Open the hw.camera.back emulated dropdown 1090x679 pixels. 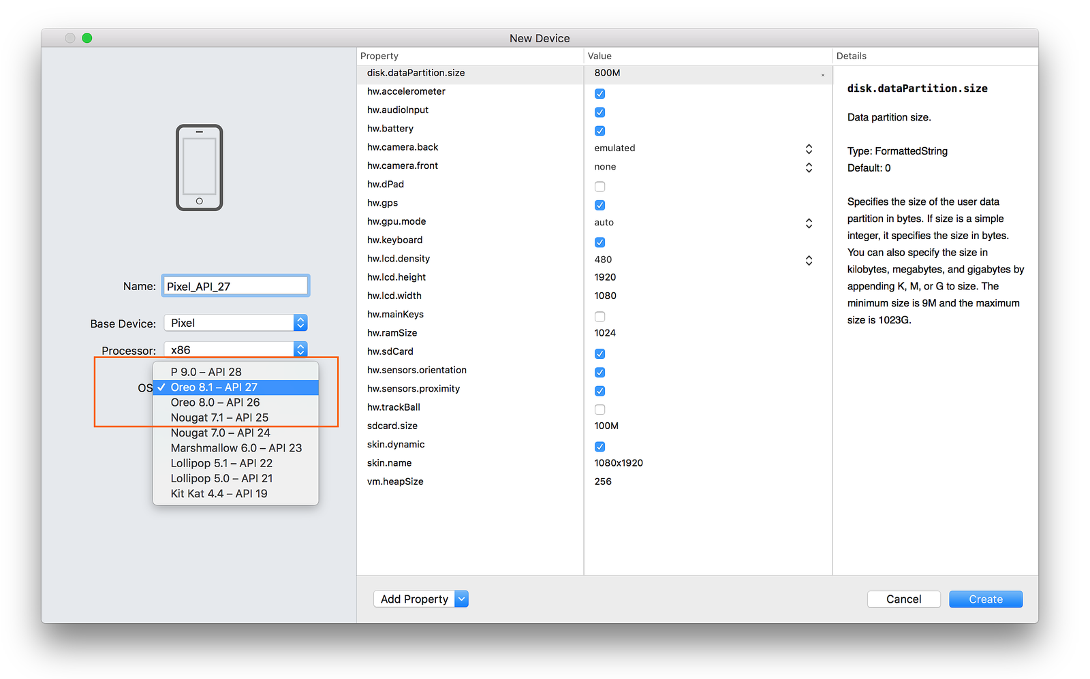point(809,148)
